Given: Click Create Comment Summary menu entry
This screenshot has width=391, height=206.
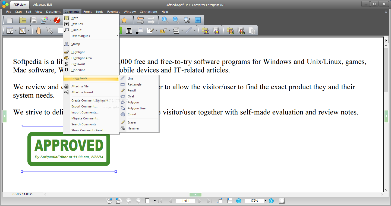Looking at the screenshot, I should [x=91, y=100].
